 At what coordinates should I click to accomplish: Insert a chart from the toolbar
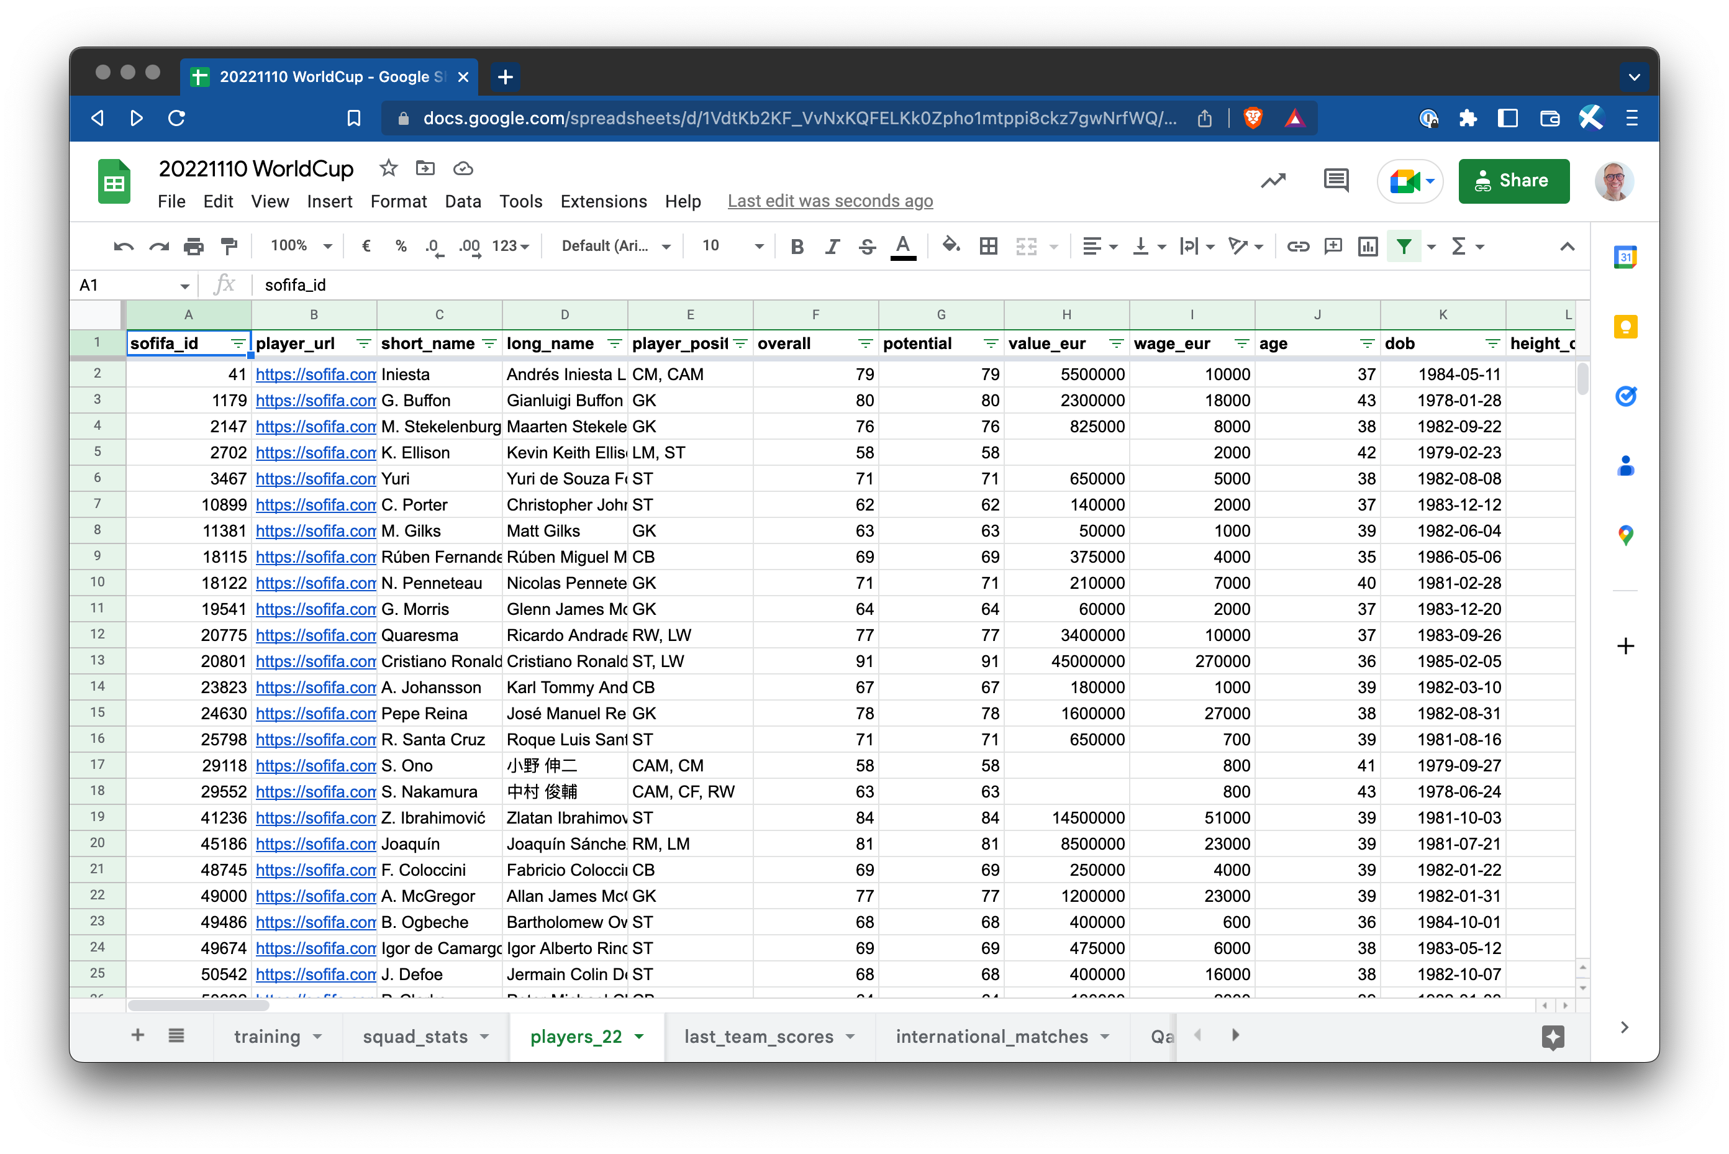[1368, 246]
